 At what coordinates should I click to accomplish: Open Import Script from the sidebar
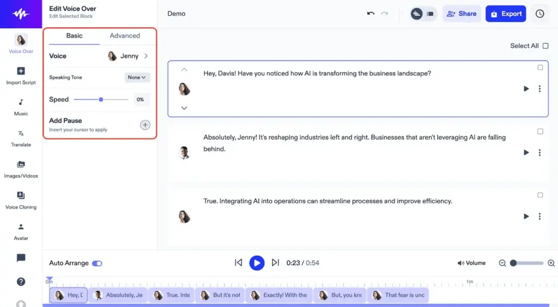click(21, 75)
